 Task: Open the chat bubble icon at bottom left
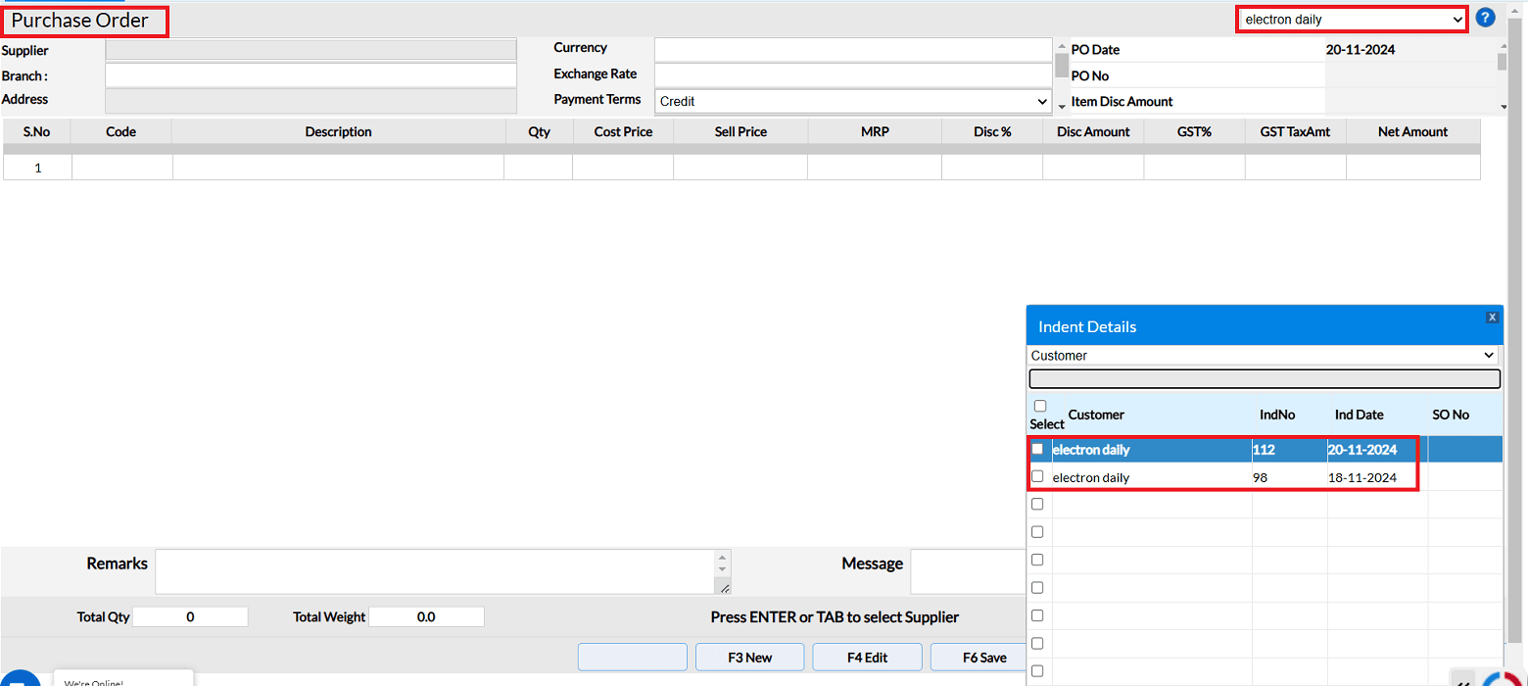click(x=20, y=678)
